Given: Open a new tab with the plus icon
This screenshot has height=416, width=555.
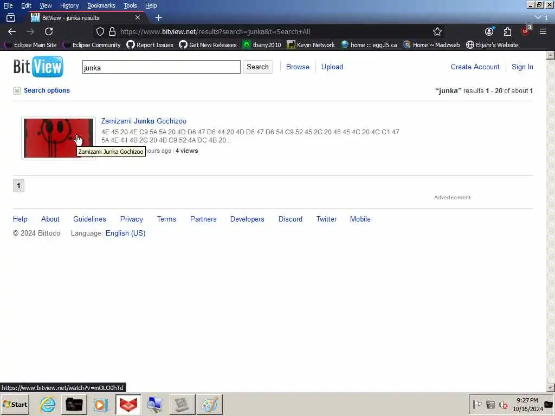Looking at the screenshot, I should point(159,17).
